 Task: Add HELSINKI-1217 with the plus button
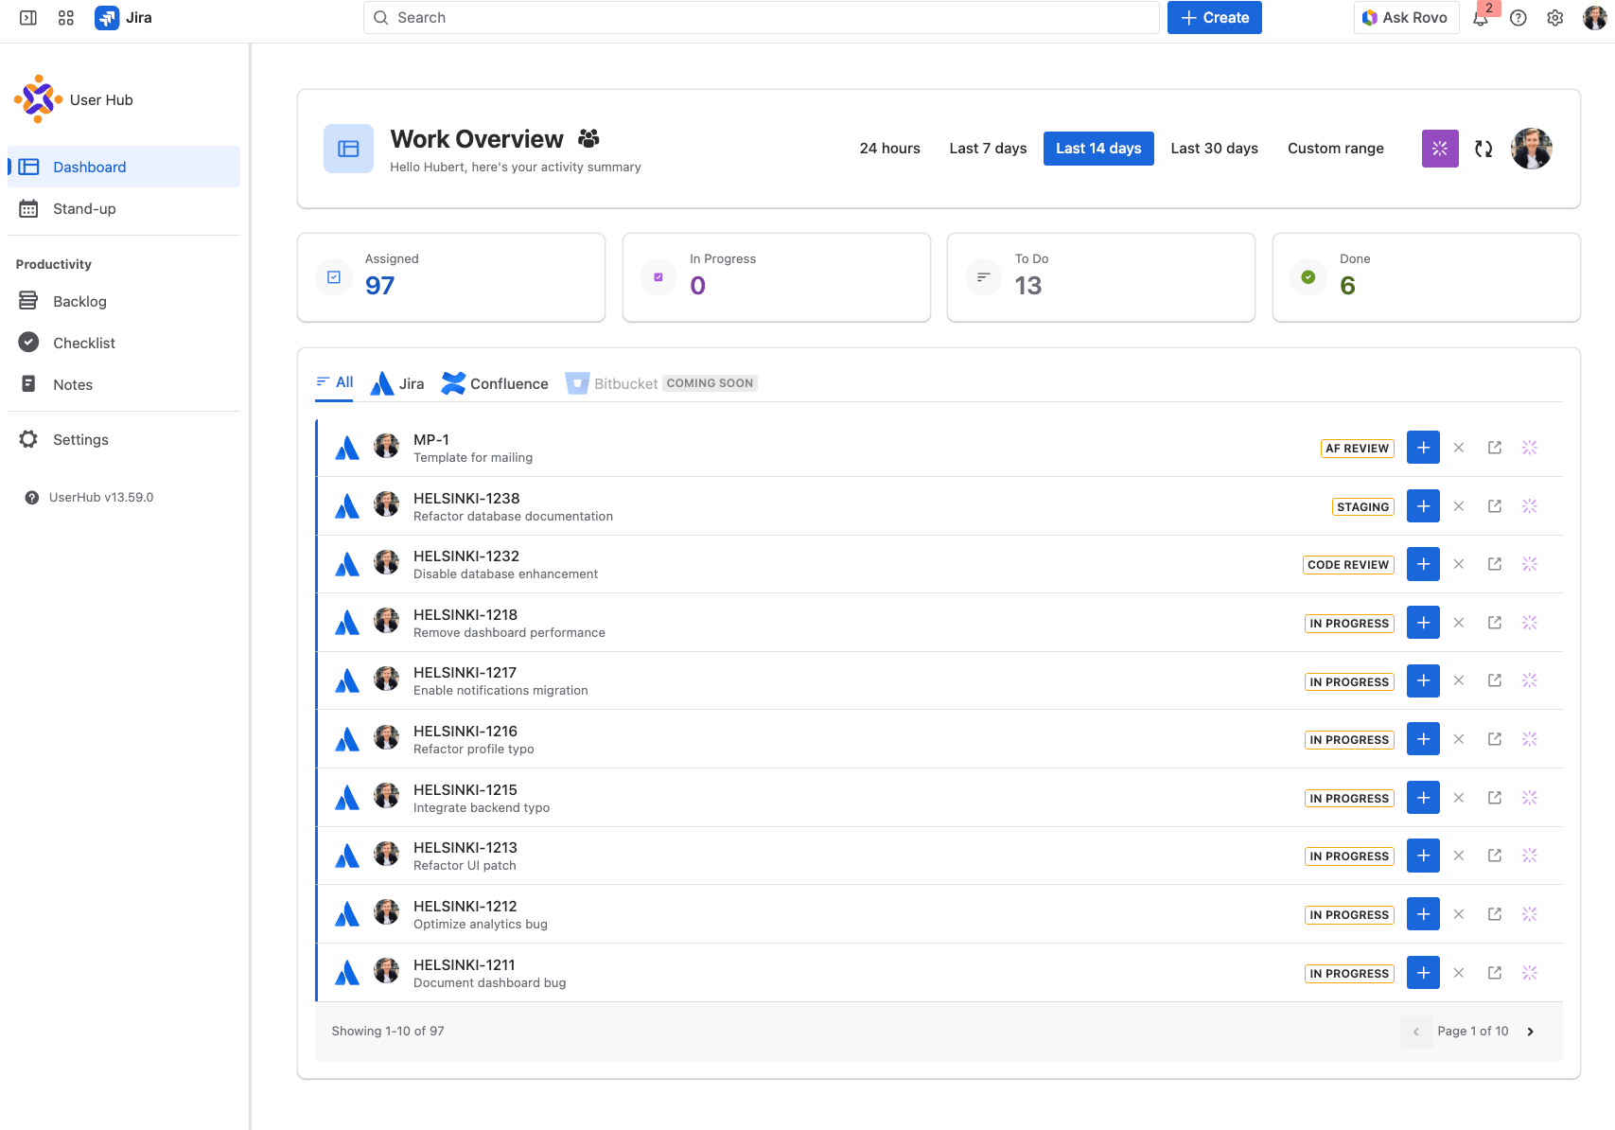pyautogui.click(x=1423, y=681)
